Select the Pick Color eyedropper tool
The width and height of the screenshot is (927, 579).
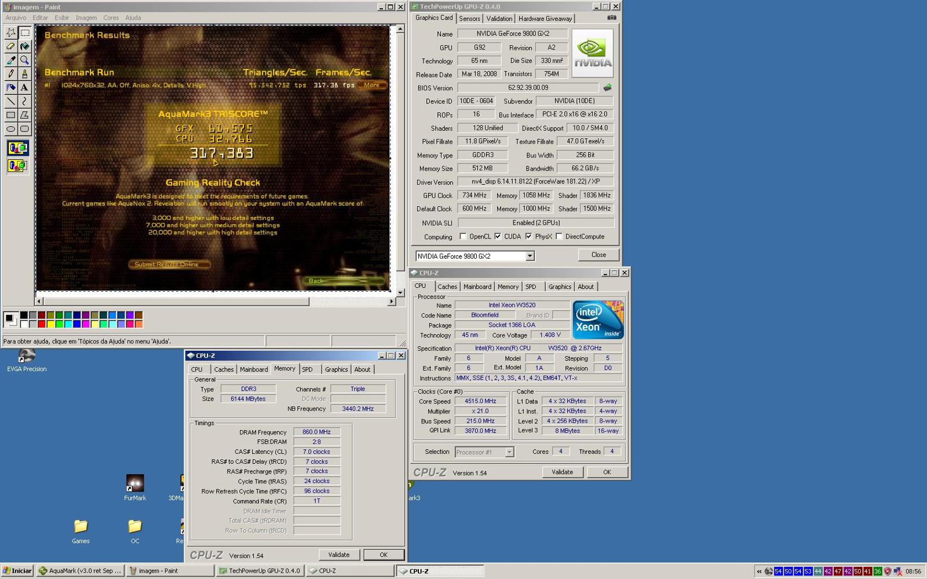tap(11, 60)
